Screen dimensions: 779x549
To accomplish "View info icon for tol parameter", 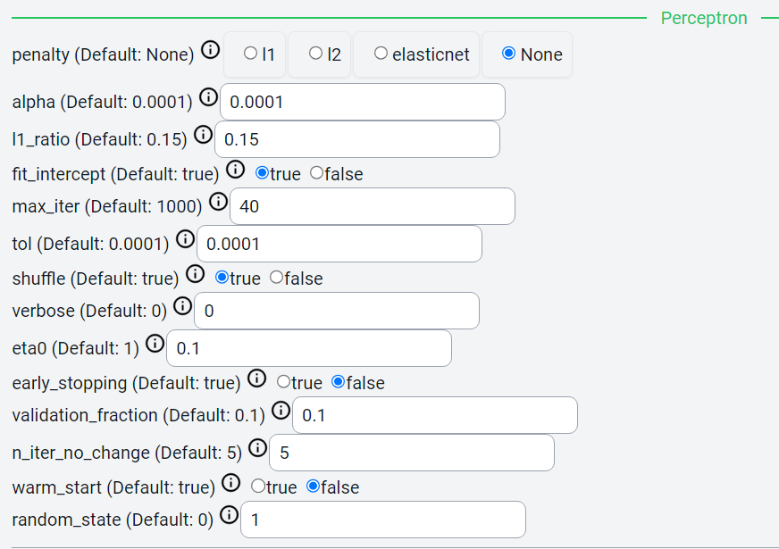I will 185,239.
